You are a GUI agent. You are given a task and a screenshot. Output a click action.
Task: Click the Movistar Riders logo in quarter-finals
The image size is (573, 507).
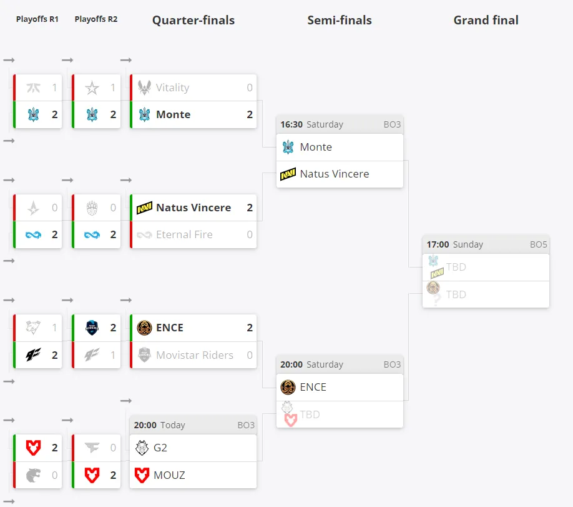(144, 354)
